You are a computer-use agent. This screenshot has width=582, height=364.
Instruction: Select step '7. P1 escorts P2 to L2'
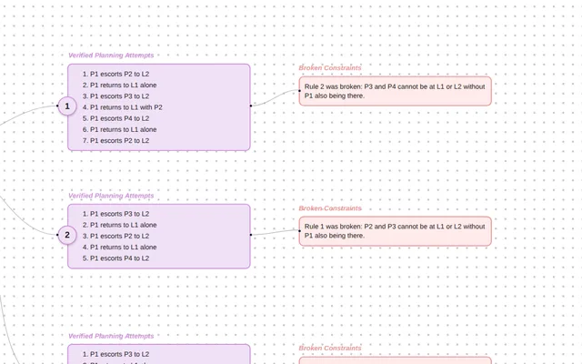115,141
